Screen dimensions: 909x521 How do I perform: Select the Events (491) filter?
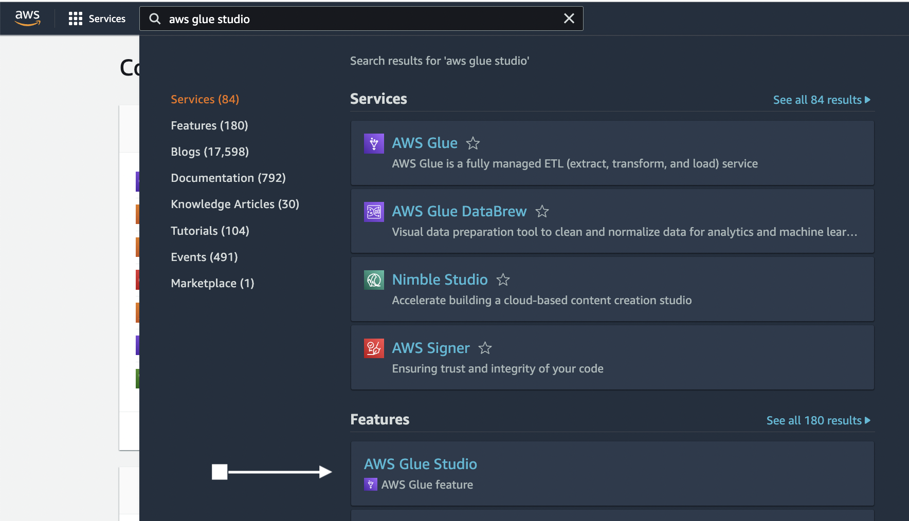[204, 257]
